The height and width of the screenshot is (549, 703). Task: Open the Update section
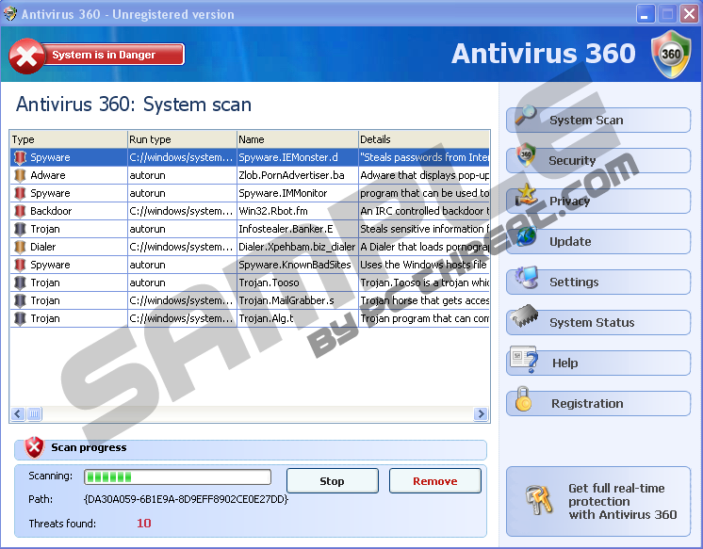coord(598,242)
